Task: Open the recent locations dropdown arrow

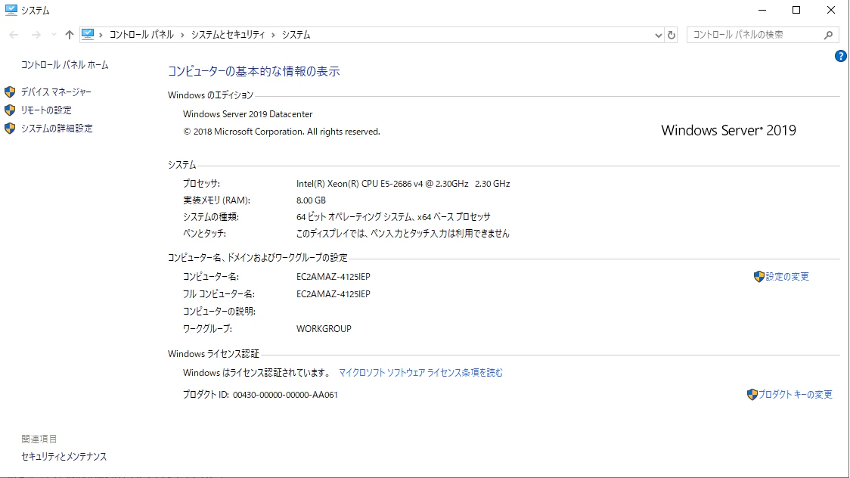Action: [x=54, y=35]
